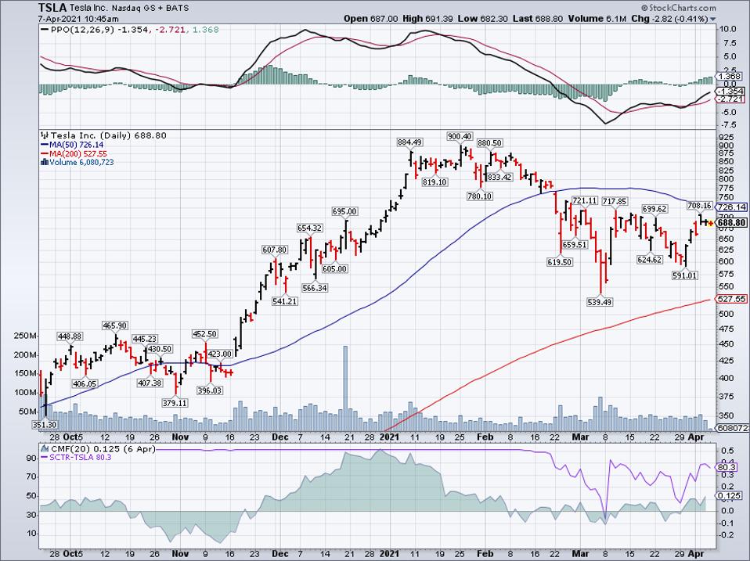This screenshot has height=561, width=750.
Task: Click the 721.11 price label
Action: (x=585, y=201)
